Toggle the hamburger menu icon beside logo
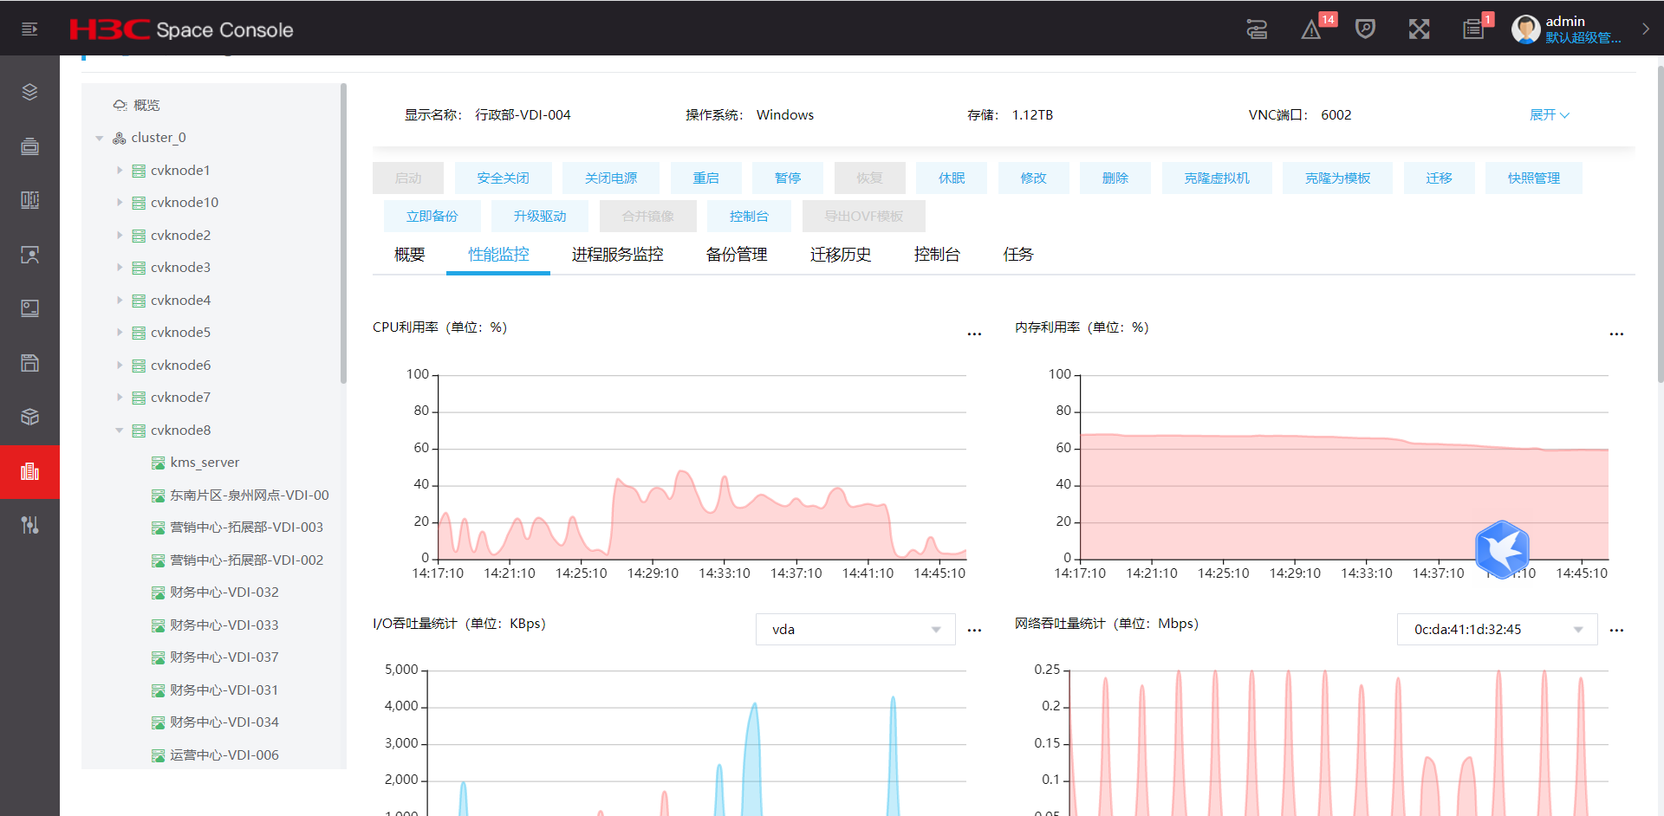The height and width of the screenshot is (816, 1664). pos(29,29)
